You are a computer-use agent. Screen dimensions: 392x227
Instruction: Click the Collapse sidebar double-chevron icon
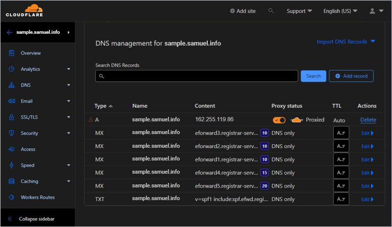[x=10, y=219]
